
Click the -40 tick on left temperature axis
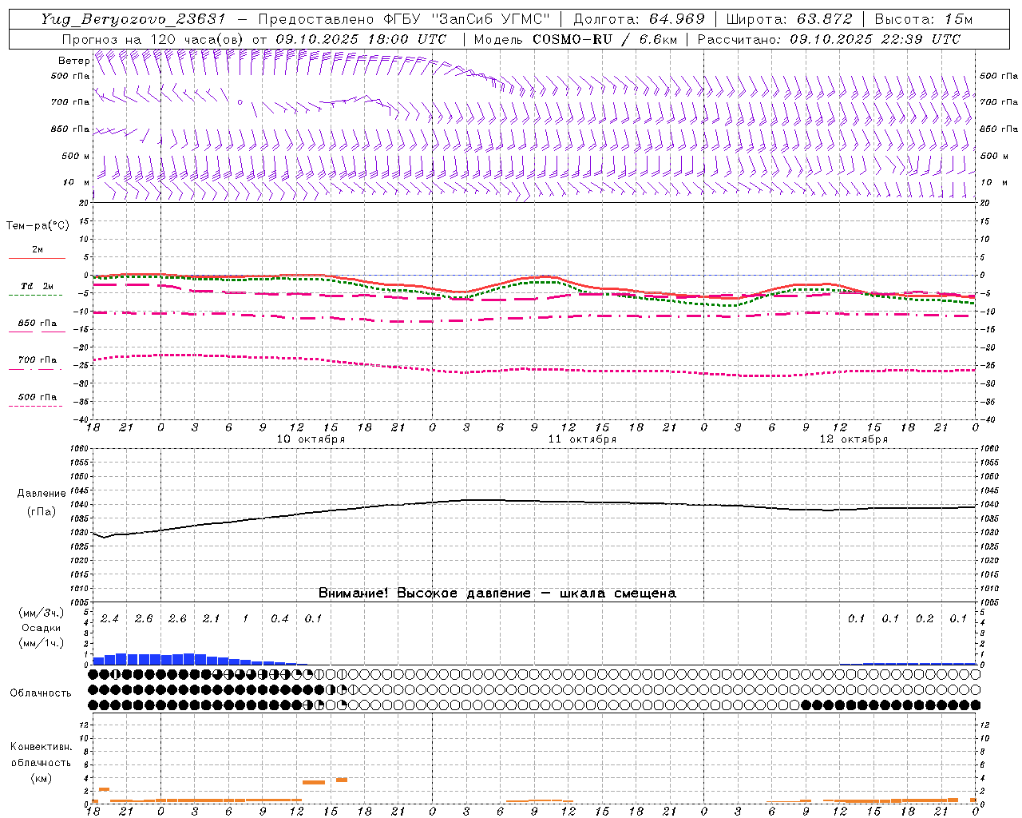[x=81, y=419]
